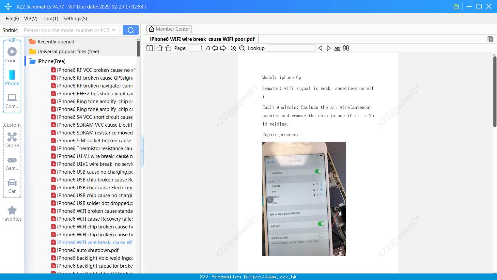Find previous lookup match triangle

[320, 48]
